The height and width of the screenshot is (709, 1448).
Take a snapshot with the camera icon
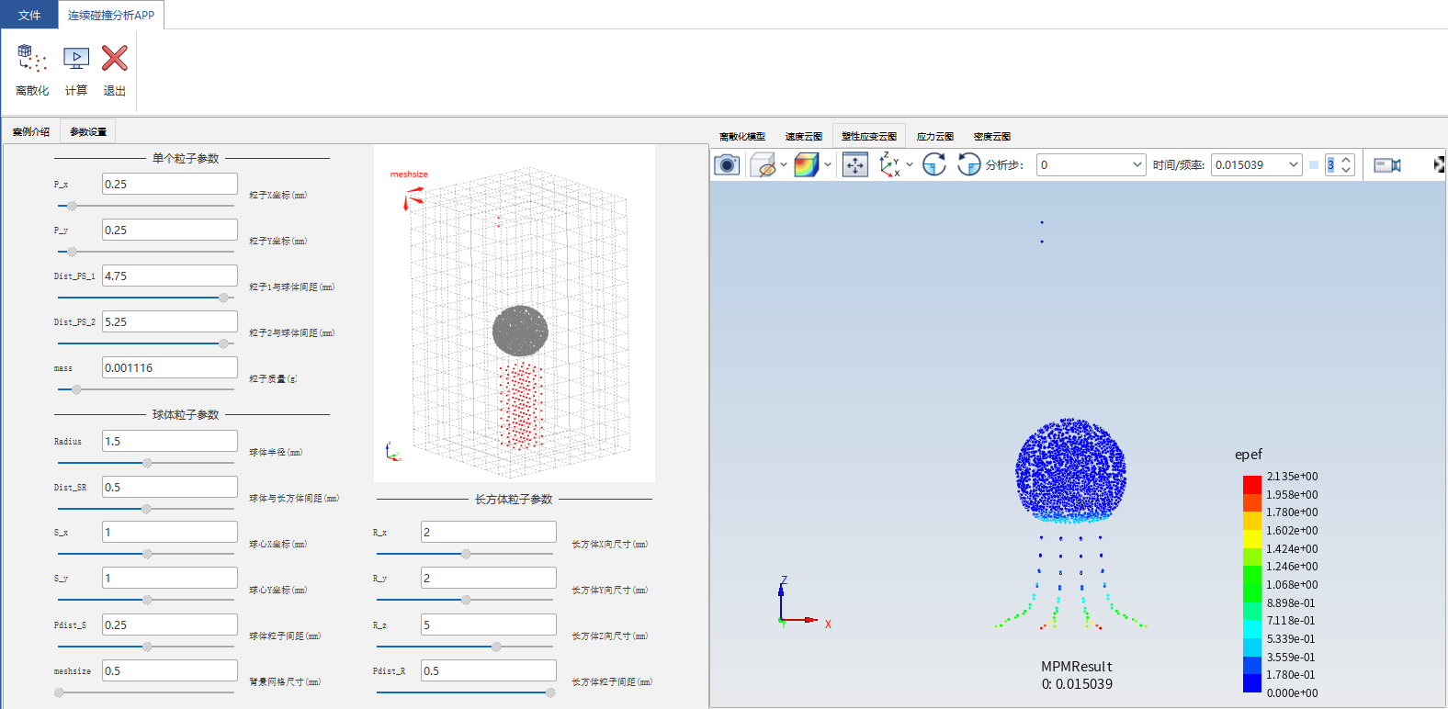727,164
